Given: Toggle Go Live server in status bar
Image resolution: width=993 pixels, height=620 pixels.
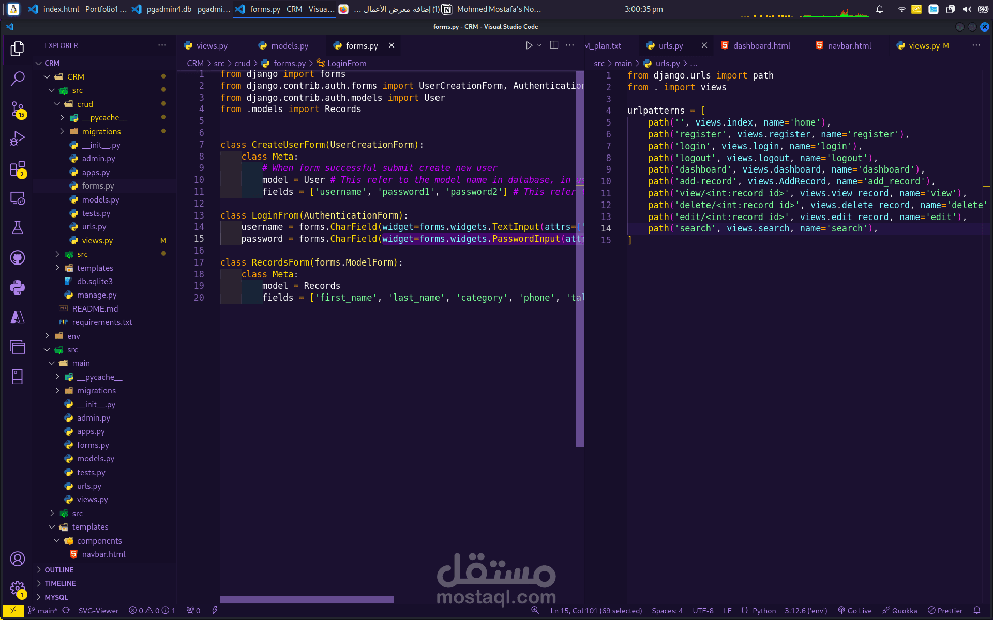Looking at the screenshot, I should coord(854,610).
